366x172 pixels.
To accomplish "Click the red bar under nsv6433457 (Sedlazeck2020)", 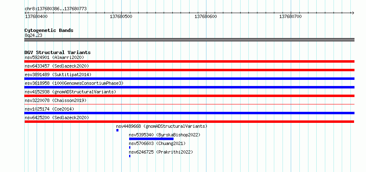I will click(189, 70).
